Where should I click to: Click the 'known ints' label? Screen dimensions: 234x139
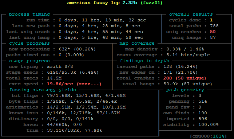(x=24, y=113)
